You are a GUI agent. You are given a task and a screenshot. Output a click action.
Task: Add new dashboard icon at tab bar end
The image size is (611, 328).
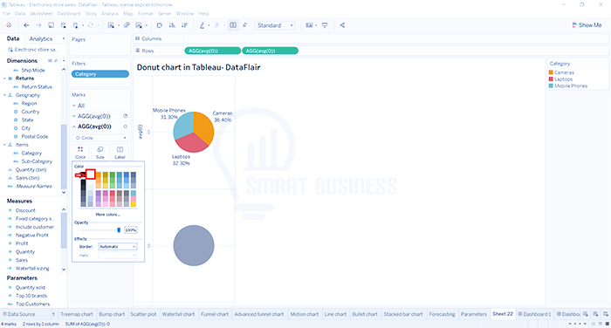click(x=595, y=314)
